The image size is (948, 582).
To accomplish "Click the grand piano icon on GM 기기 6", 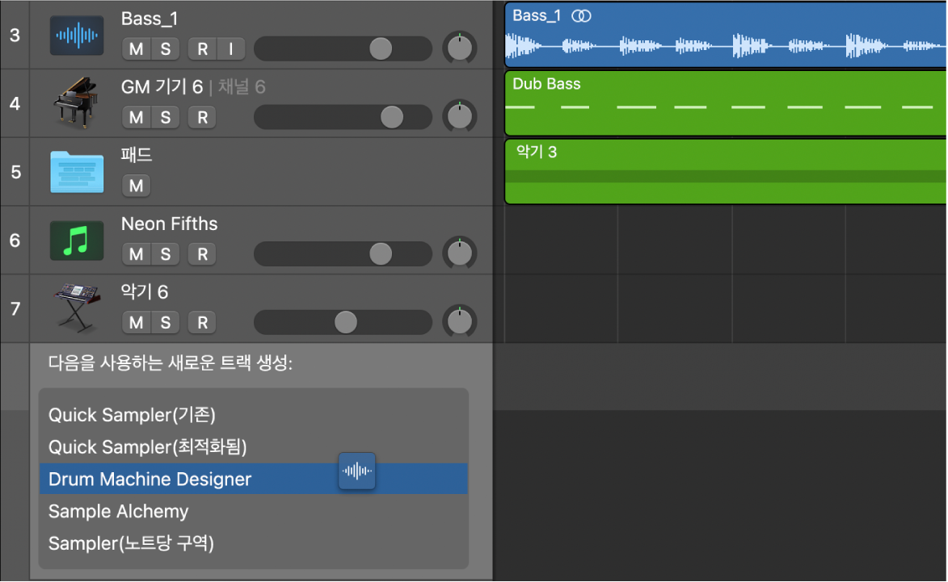I will (77, 103).
